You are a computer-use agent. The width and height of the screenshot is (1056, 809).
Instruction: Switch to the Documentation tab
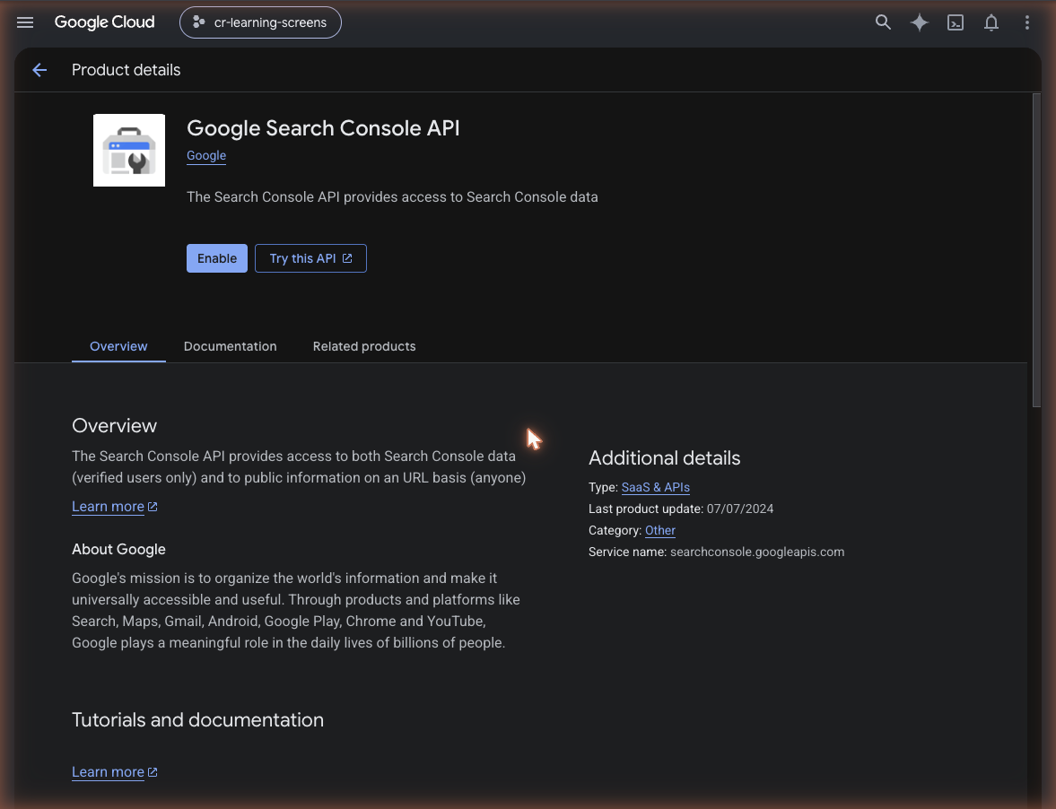pos(231,346)
